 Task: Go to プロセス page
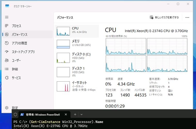click(x=28, y=26)
